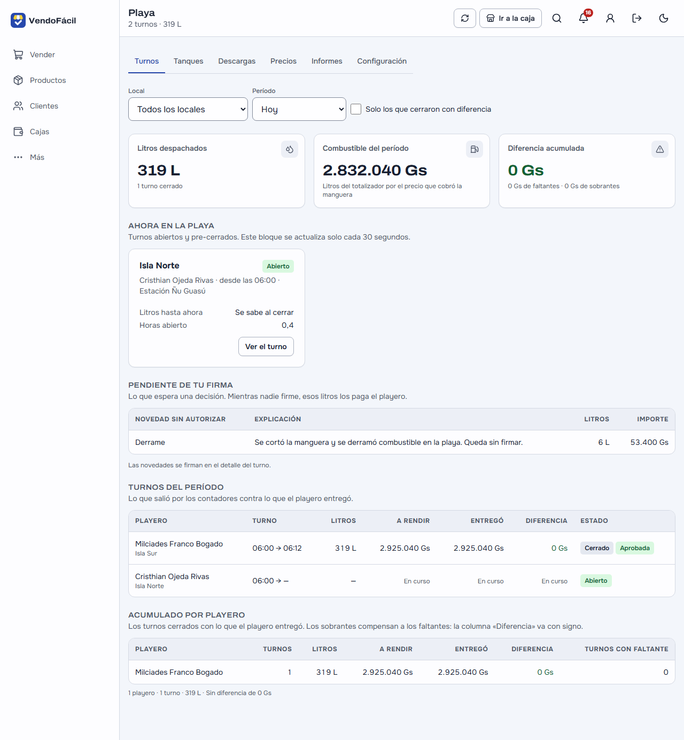Click 'Ver el turno' for Isla Norte
Viewport: 684px width, 740px height.
tap(266, 346)
